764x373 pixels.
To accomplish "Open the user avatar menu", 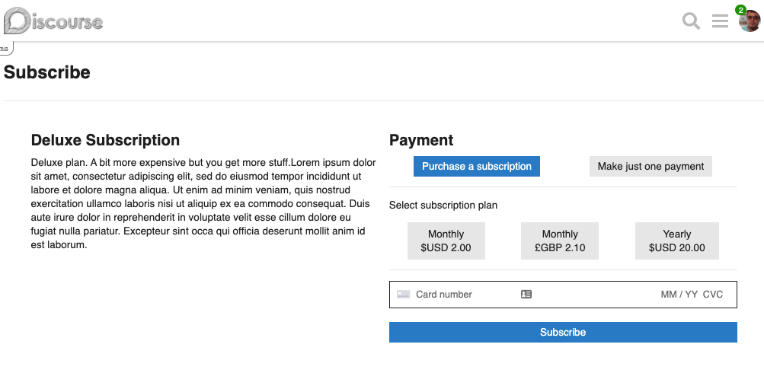I will (750, 21).
